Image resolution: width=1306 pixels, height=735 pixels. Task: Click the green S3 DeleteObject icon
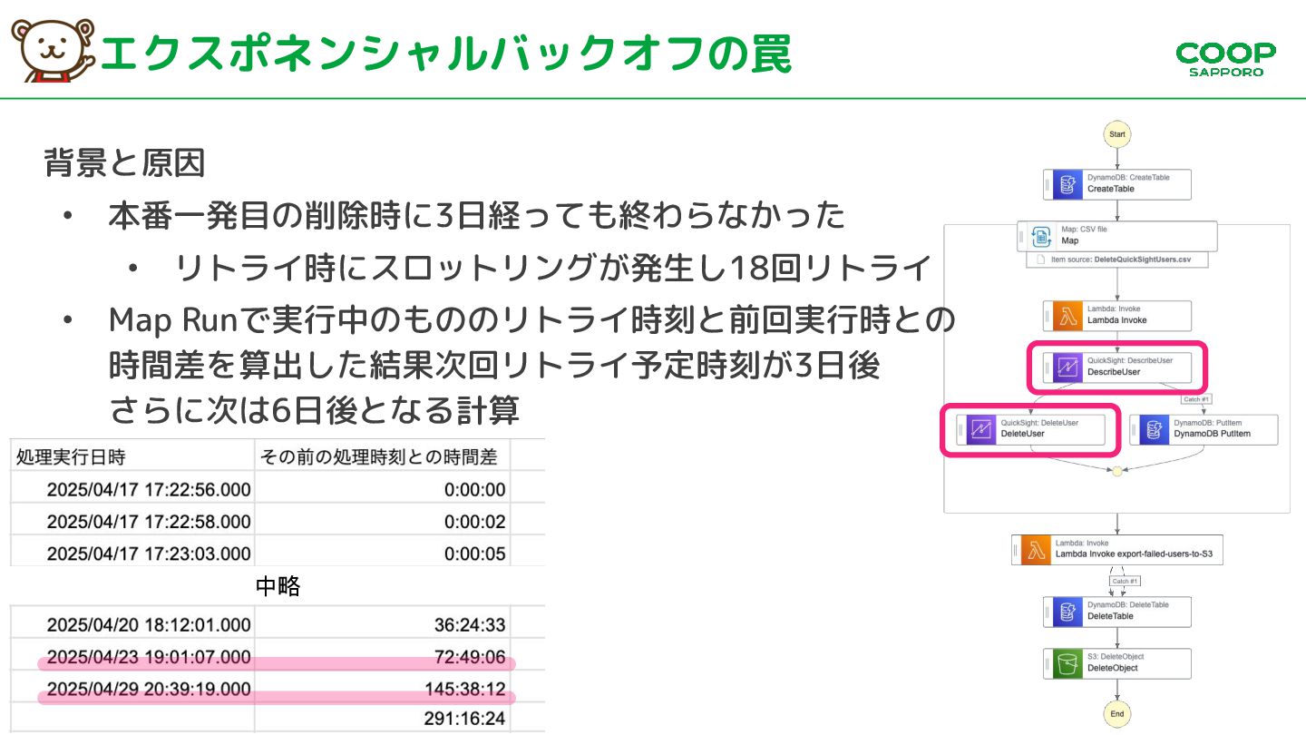1067,663
